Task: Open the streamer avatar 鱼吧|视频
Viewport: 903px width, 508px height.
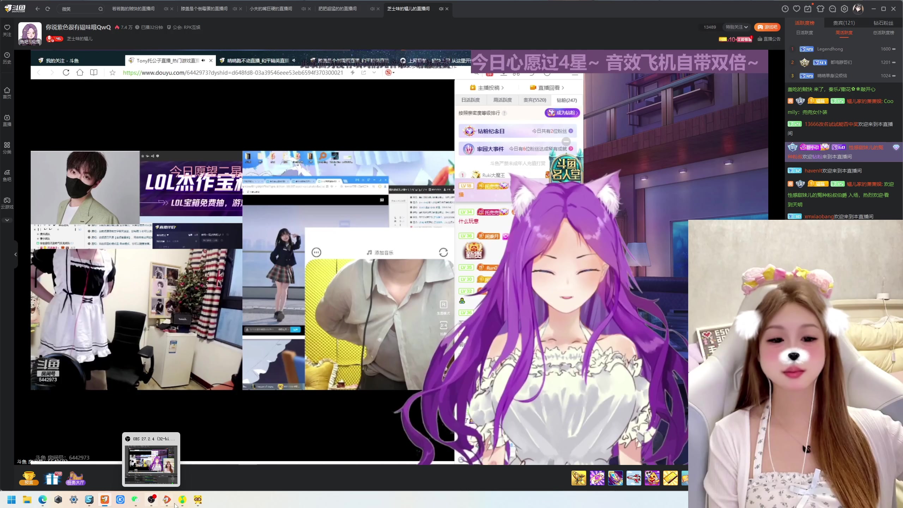Action: pyautogui.click(x=30, y=34)
